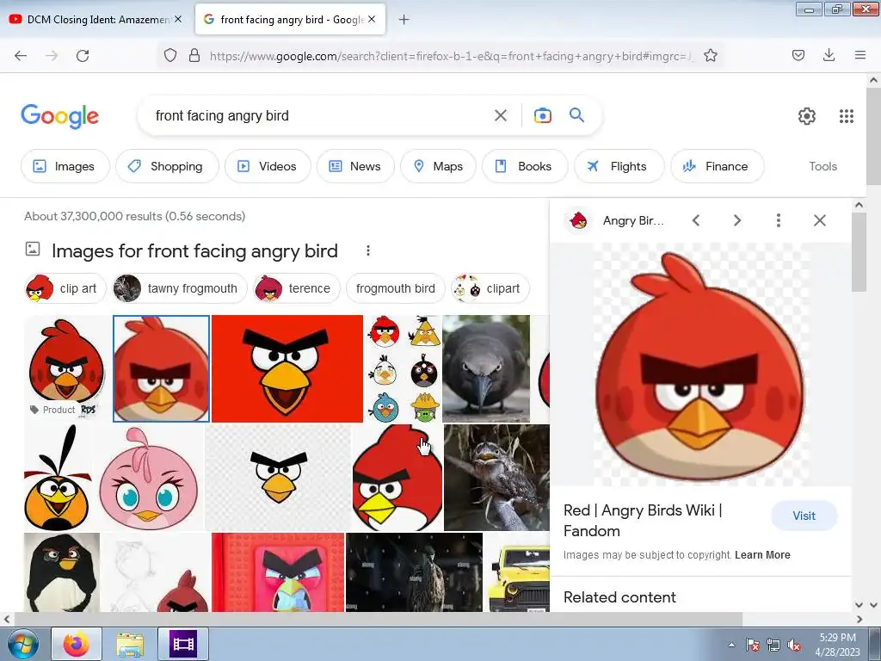881x661 pixels.
Task: Show previous image in preview panel
Action: pos(695,220)
